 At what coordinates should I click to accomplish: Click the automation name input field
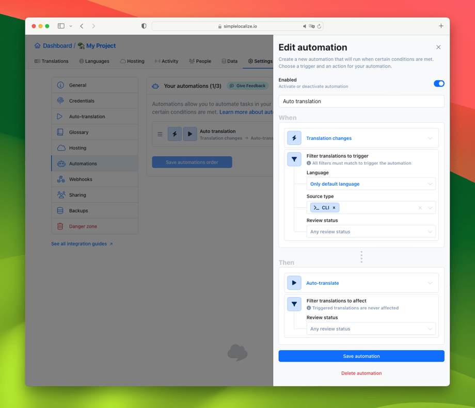[361, 102]
